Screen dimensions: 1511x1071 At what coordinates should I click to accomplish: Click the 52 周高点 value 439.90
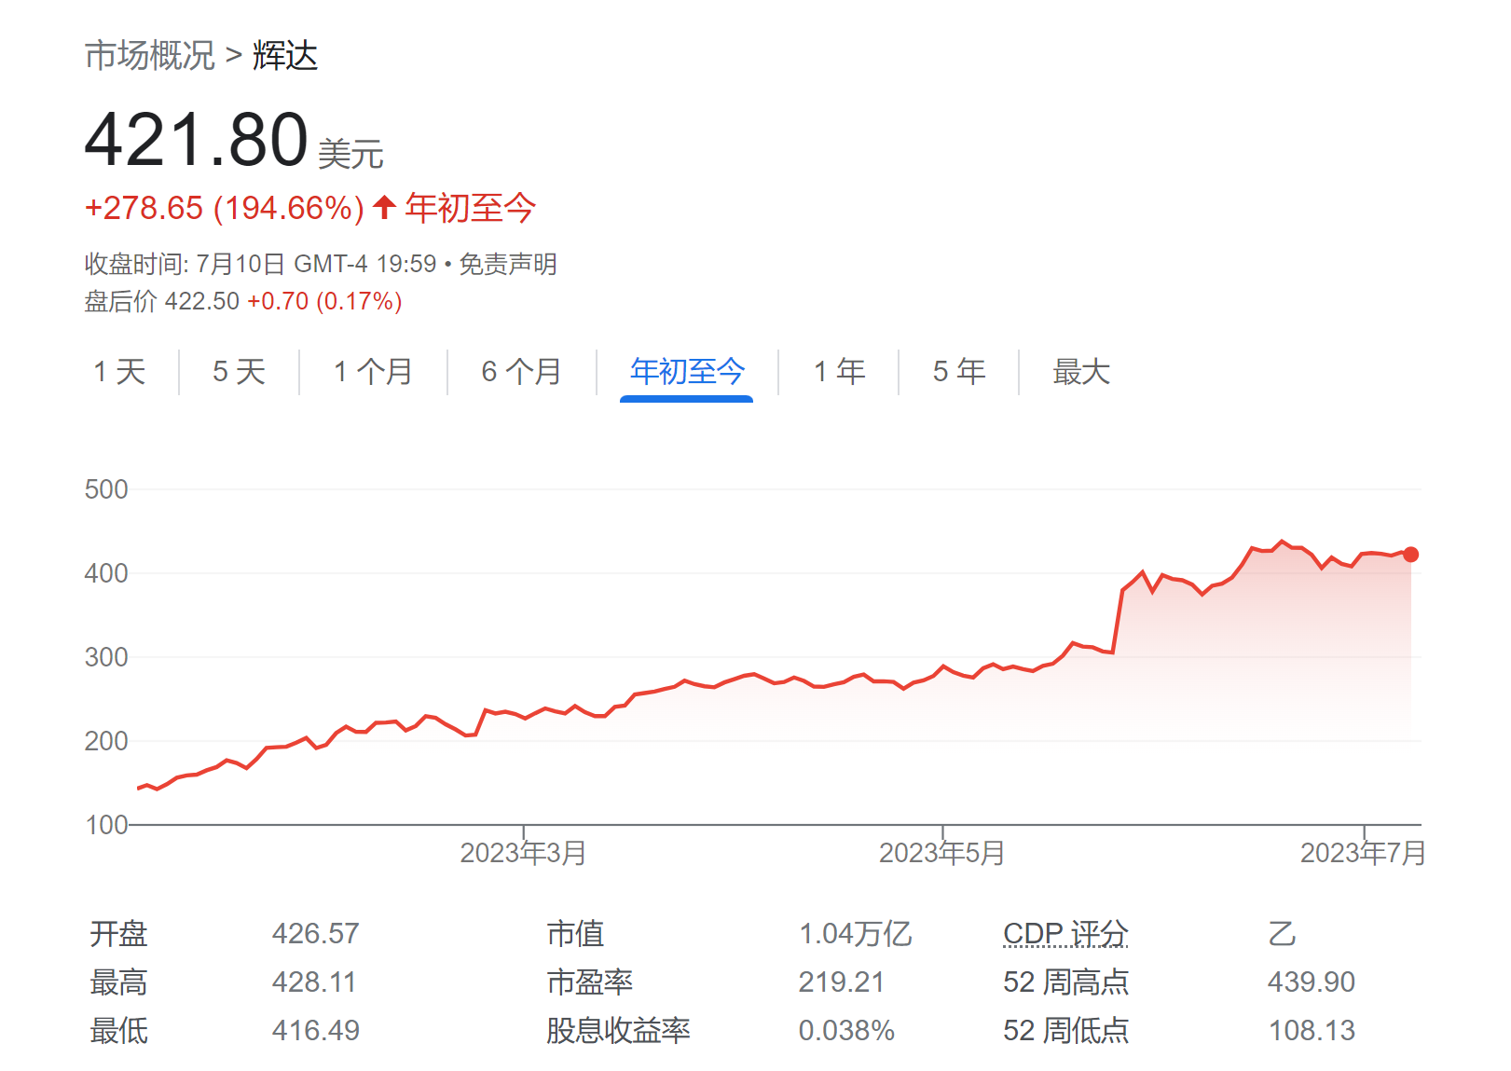click(1311, 982)
